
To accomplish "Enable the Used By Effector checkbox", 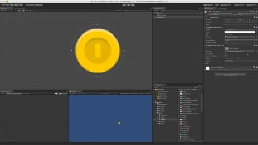I will coord(225,56).
